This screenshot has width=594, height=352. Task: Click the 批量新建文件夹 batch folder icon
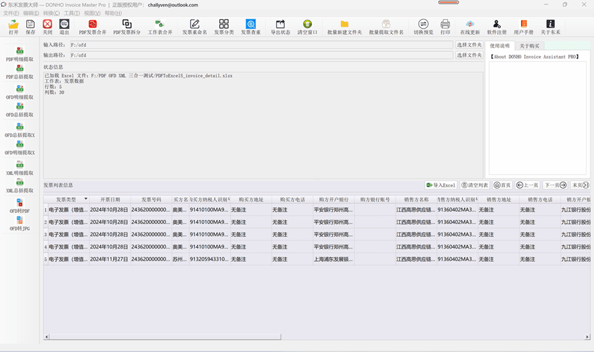(345, 27)
